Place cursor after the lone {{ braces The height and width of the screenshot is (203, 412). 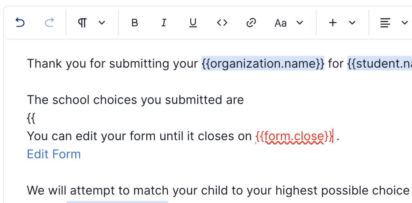[x=36, y=118]
